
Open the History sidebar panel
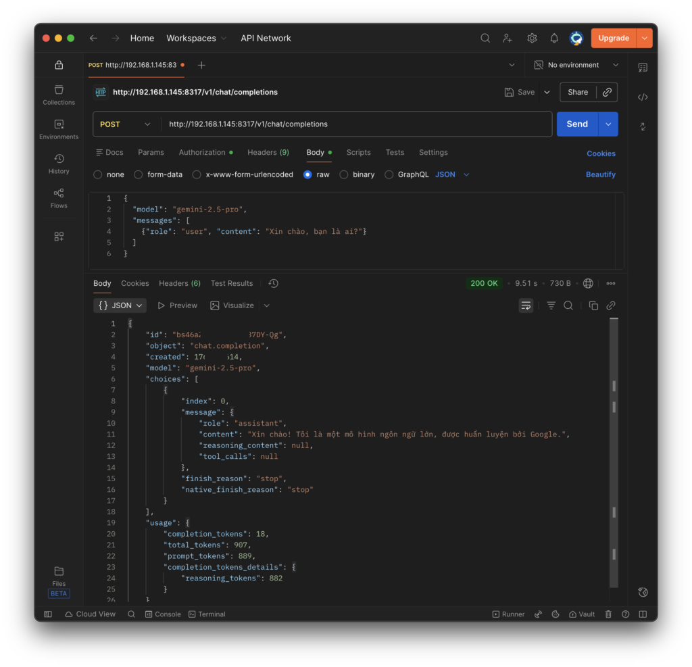pos(59,164)
